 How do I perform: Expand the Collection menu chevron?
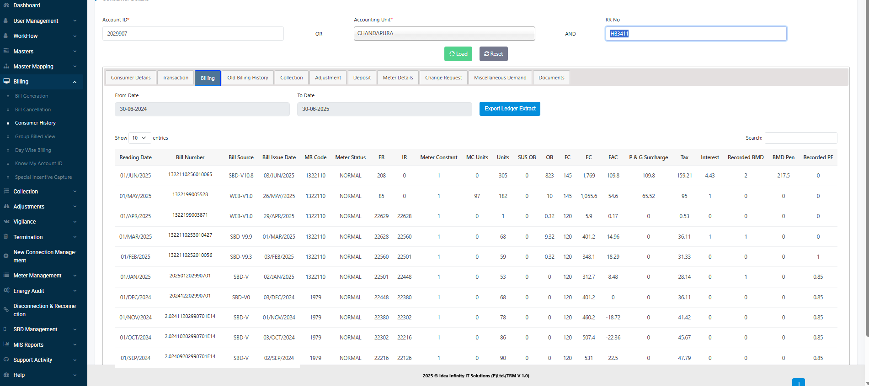pyautogui.click(x=75, y=192)
